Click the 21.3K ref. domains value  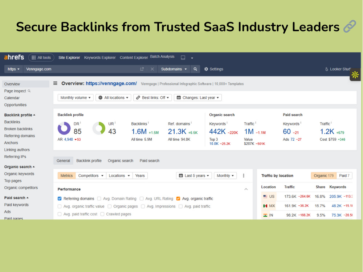tap(177, 132)
